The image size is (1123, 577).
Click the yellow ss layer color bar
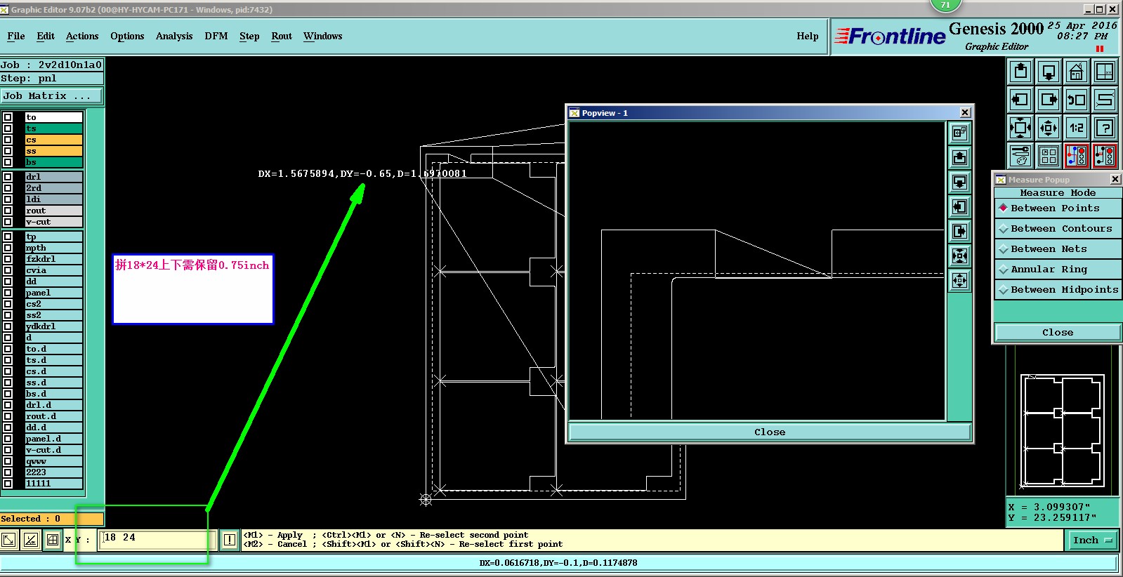click(54, 151)
